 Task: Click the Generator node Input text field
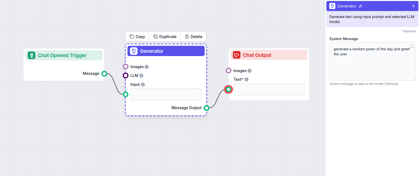(x=166, y=94)
